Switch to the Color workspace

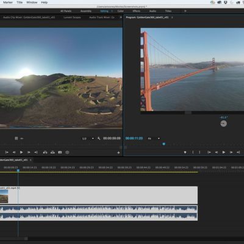(x=120, y=11)
